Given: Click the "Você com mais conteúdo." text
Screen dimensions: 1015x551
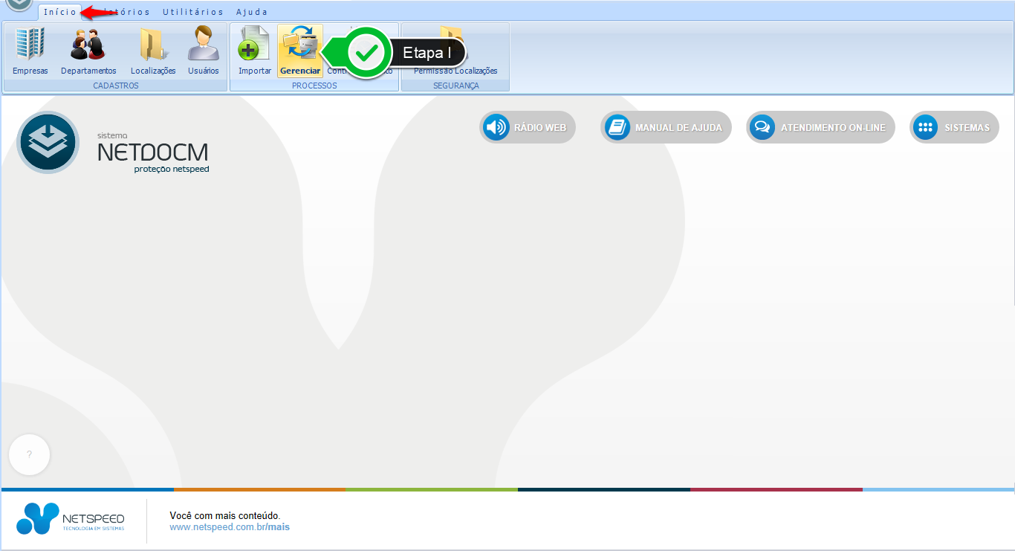Looking at the screenshot, I should (225, 515).
